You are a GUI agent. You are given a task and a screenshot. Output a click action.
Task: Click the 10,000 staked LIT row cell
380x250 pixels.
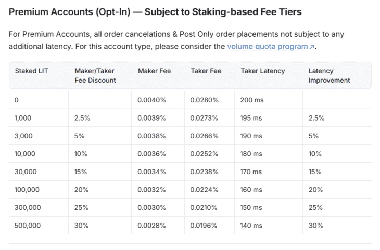click(x=25, y=154)
